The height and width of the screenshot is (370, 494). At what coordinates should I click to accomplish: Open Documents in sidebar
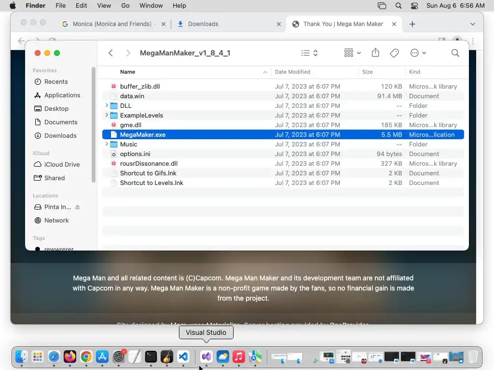click(56, 122)
